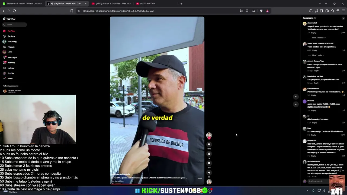
Task: Open the browser main hamburger menu
Action: pyautogui.click(x=343, y=11)
